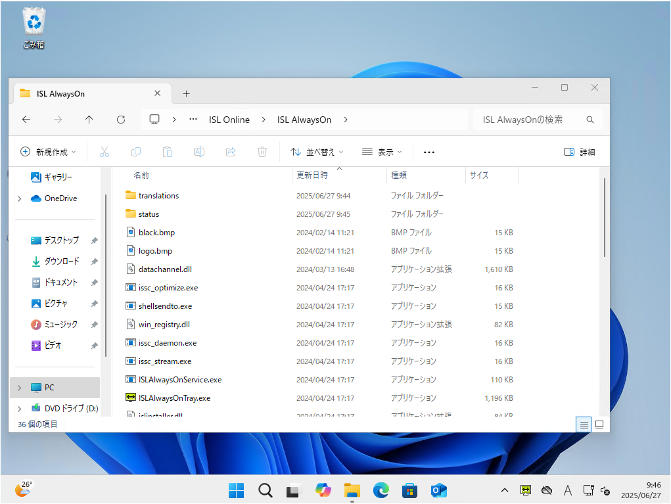Click the navigation pane scrollbar

pos(106,275)
